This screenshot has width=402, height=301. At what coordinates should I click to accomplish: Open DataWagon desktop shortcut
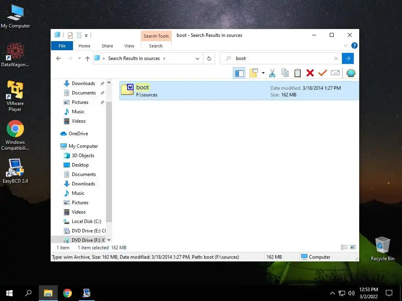pyautogui.click(x=15, y=55)
